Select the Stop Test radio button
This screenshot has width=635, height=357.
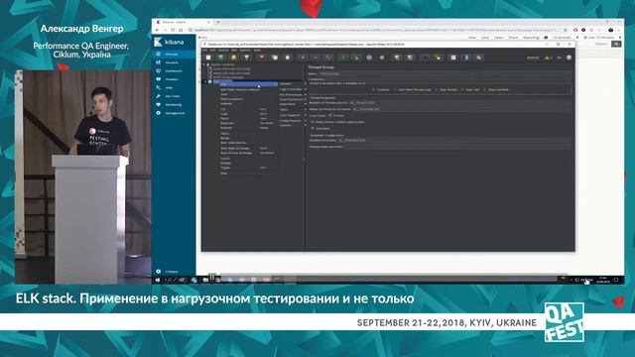coord(462,90)
